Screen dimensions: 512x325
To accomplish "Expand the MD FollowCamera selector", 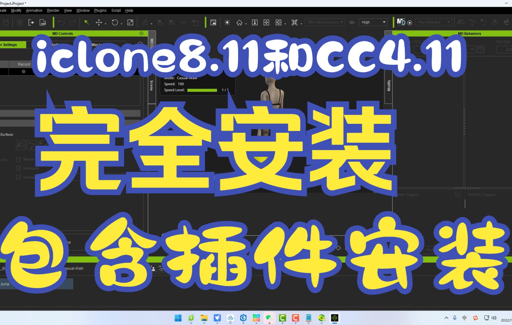I will pyautogui.click(x=325, y=22).
